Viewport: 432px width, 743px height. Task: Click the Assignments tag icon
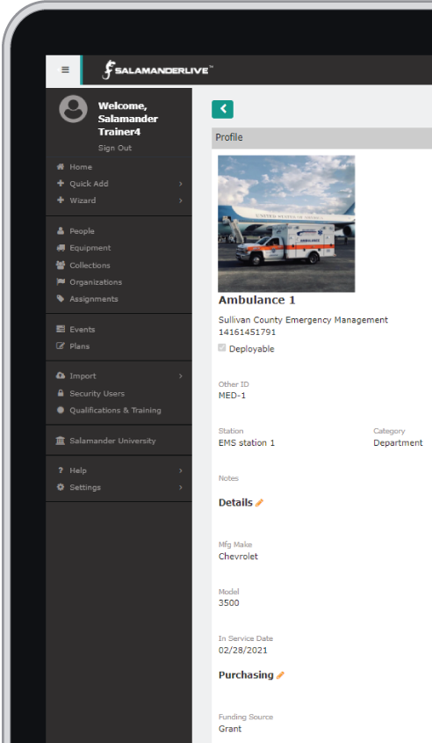click(60, 299)
